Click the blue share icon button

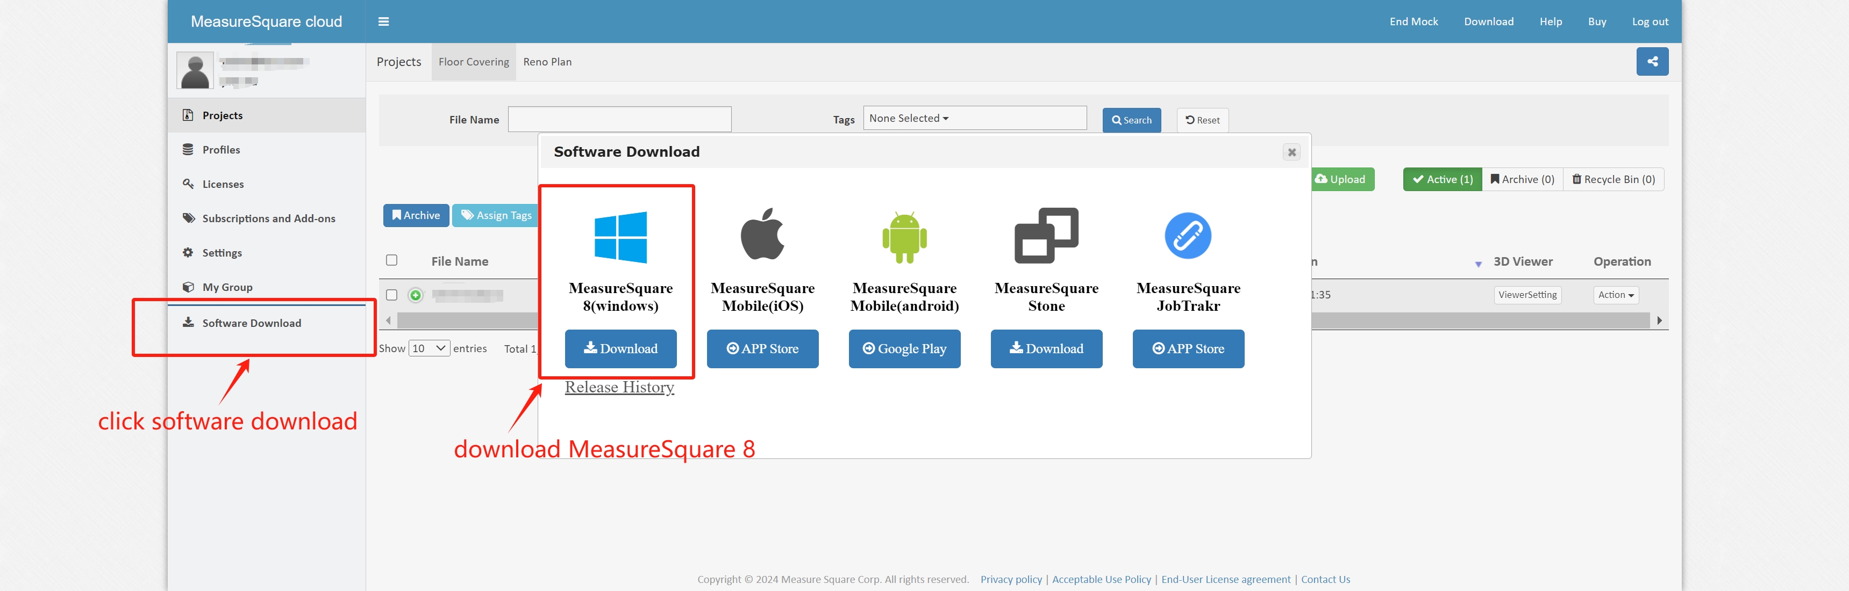point(1652,62)
